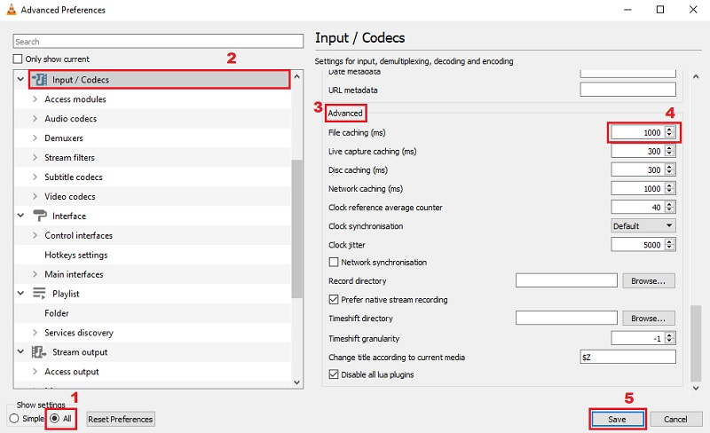The height and width of the screenshot is (433, 710).
Task: Click the tree scrollbar down arrow
Action: [296, 382]
